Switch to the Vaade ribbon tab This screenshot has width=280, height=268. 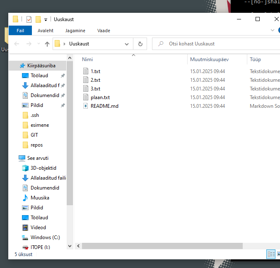104,31
